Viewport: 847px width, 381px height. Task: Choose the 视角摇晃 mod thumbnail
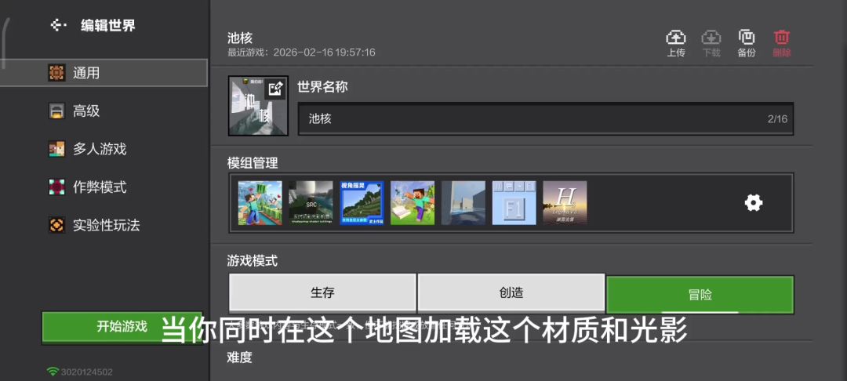pyautogui.click(x=362, y=203)
